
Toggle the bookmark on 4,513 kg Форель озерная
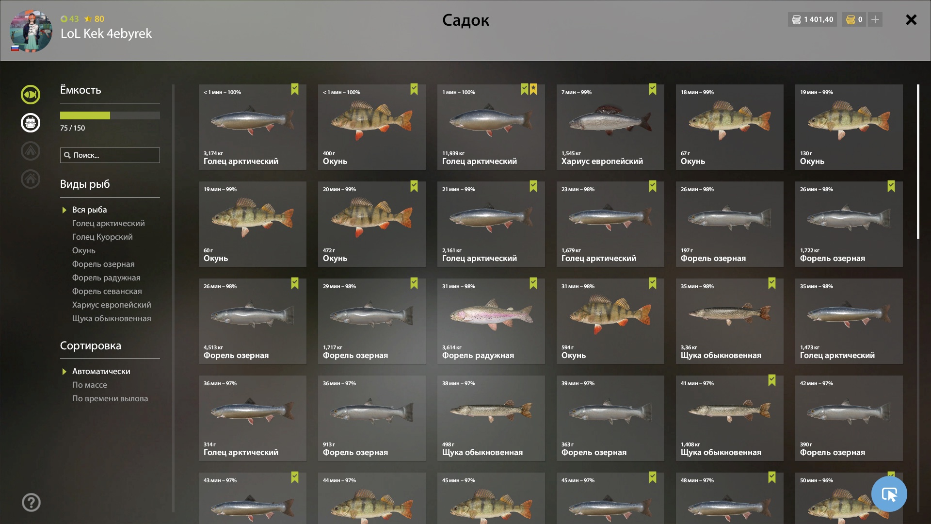(295, 283)
